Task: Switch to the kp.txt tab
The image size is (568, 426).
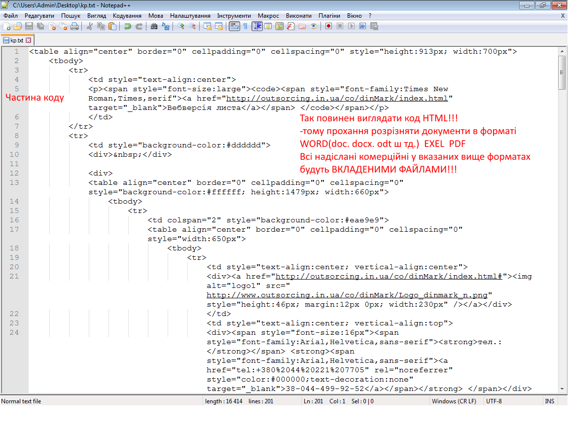Action: 16,40
